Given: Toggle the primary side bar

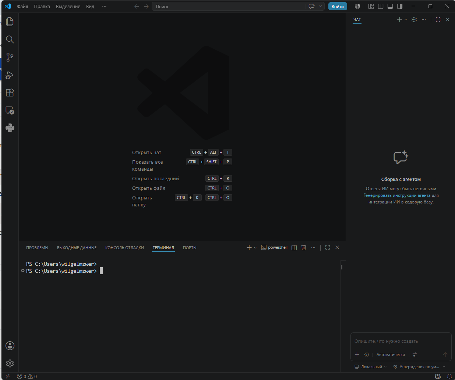Looking at the screenshot, I should click(x=381, y=6).
